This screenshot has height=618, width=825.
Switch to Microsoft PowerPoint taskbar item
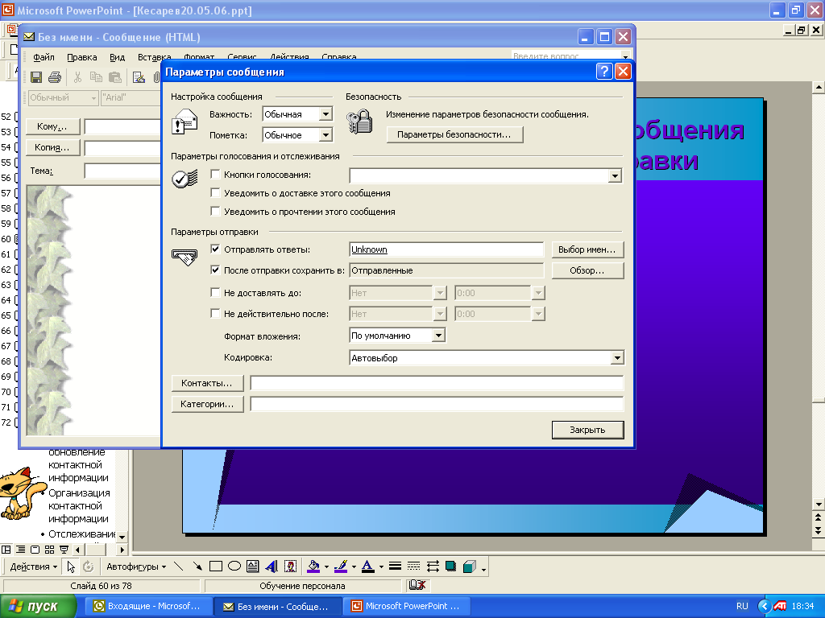click(x=408, y=607)
